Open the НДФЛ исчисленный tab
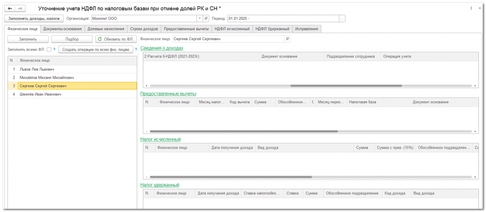The image size is (486, 212). tap(232, 29)
